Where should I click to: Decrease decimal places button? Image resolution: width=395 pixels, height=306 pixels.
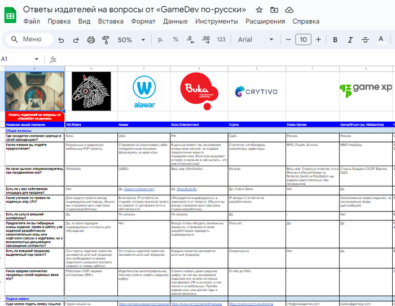(190, 40)
